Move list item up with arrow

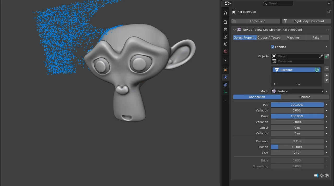pyautogui.click(x=327, y=75)
